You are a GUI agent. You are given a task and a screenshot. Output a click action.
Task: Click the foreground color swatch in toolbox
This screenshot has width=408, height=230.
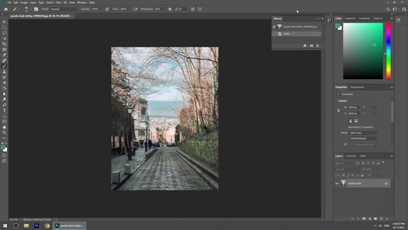tap(3, 148)
